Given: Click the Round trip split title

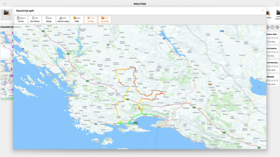Looking at the screenshot, I should (25, 10).
